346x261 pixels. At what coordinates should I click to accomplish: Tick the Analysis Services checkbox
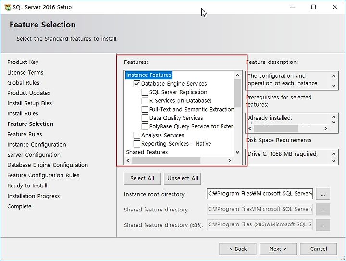[137, 135]
